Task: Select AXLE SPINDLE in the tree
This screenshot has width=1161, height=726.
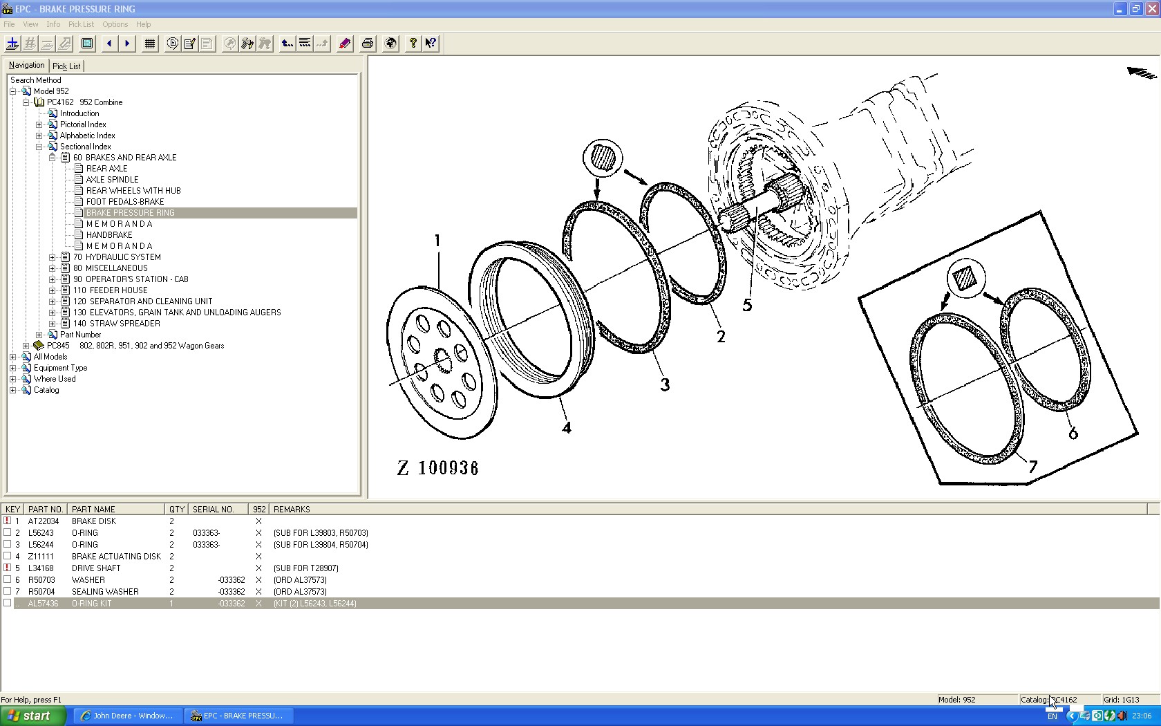Action: pos(112,180)
